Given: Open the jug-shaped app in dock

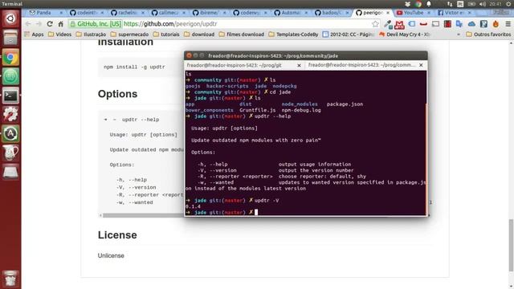Looking at the screenshot, I should 10,153.
